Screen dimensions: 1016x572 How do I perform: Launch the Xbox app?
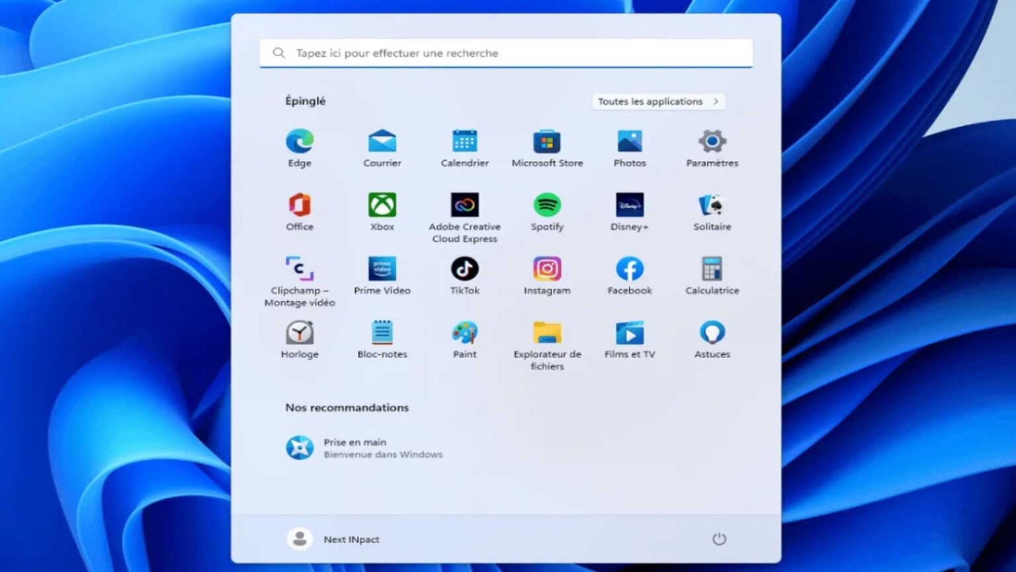tap(382, 205)
